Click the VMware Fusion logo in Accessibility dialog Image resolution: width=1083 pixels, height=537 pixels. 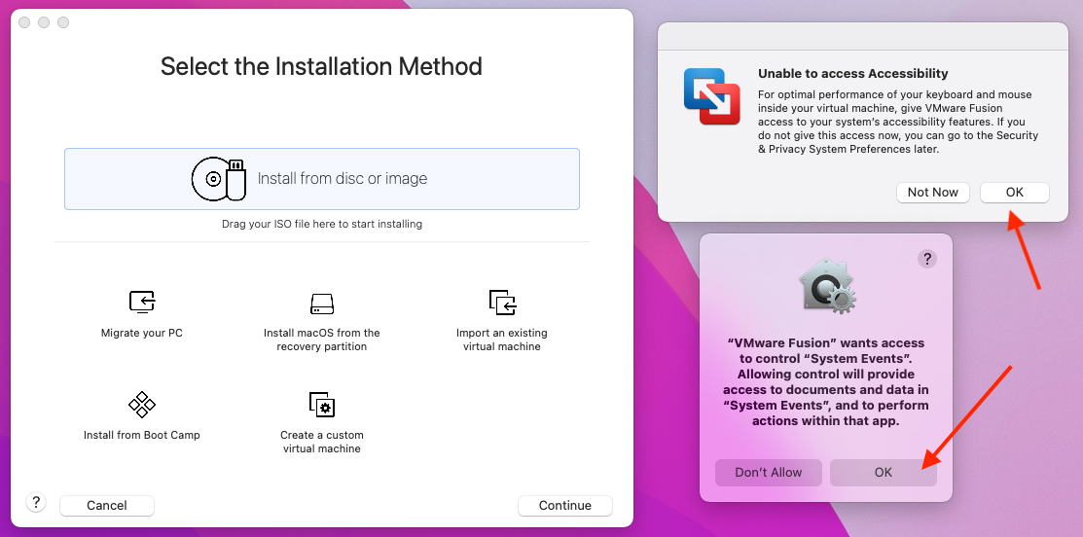pos(711,95)
